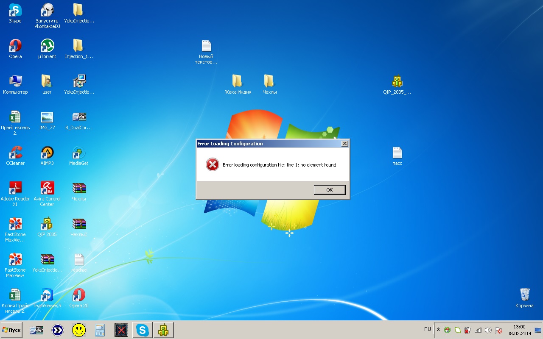Select the AIMP3 desktop icon
Screen dimensions: 543x339
point(47,153)
